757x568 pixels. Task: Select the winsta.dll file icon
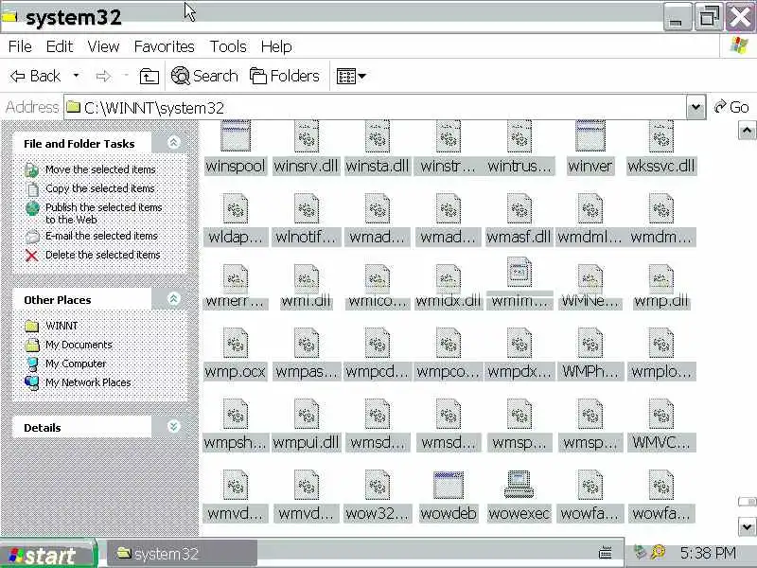[x=378, y=136]
